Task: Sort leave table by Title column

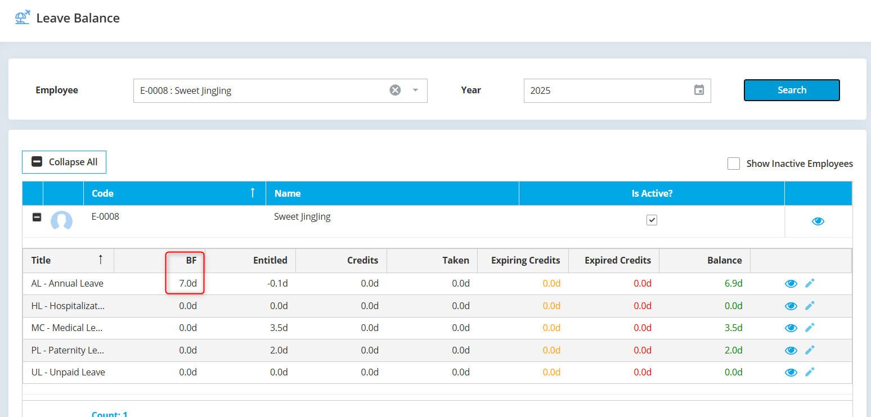Action: coord(68,260)
